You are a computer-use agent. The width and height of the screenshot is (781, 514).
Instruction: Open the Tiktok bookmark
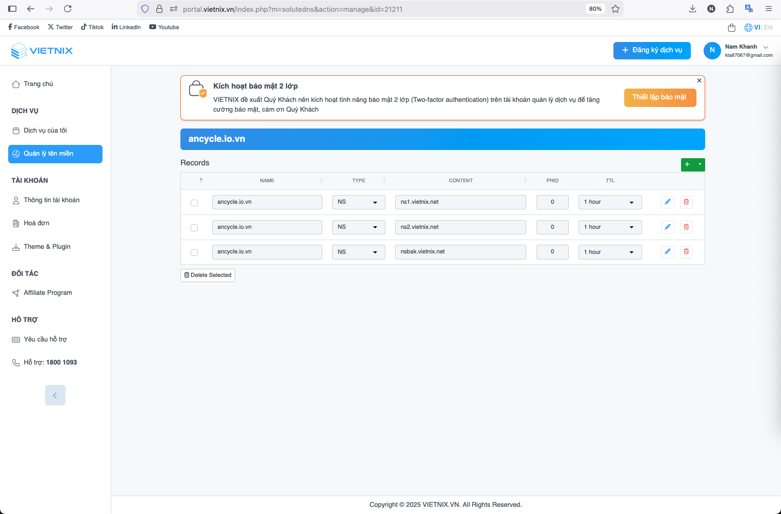click(92, 27)
